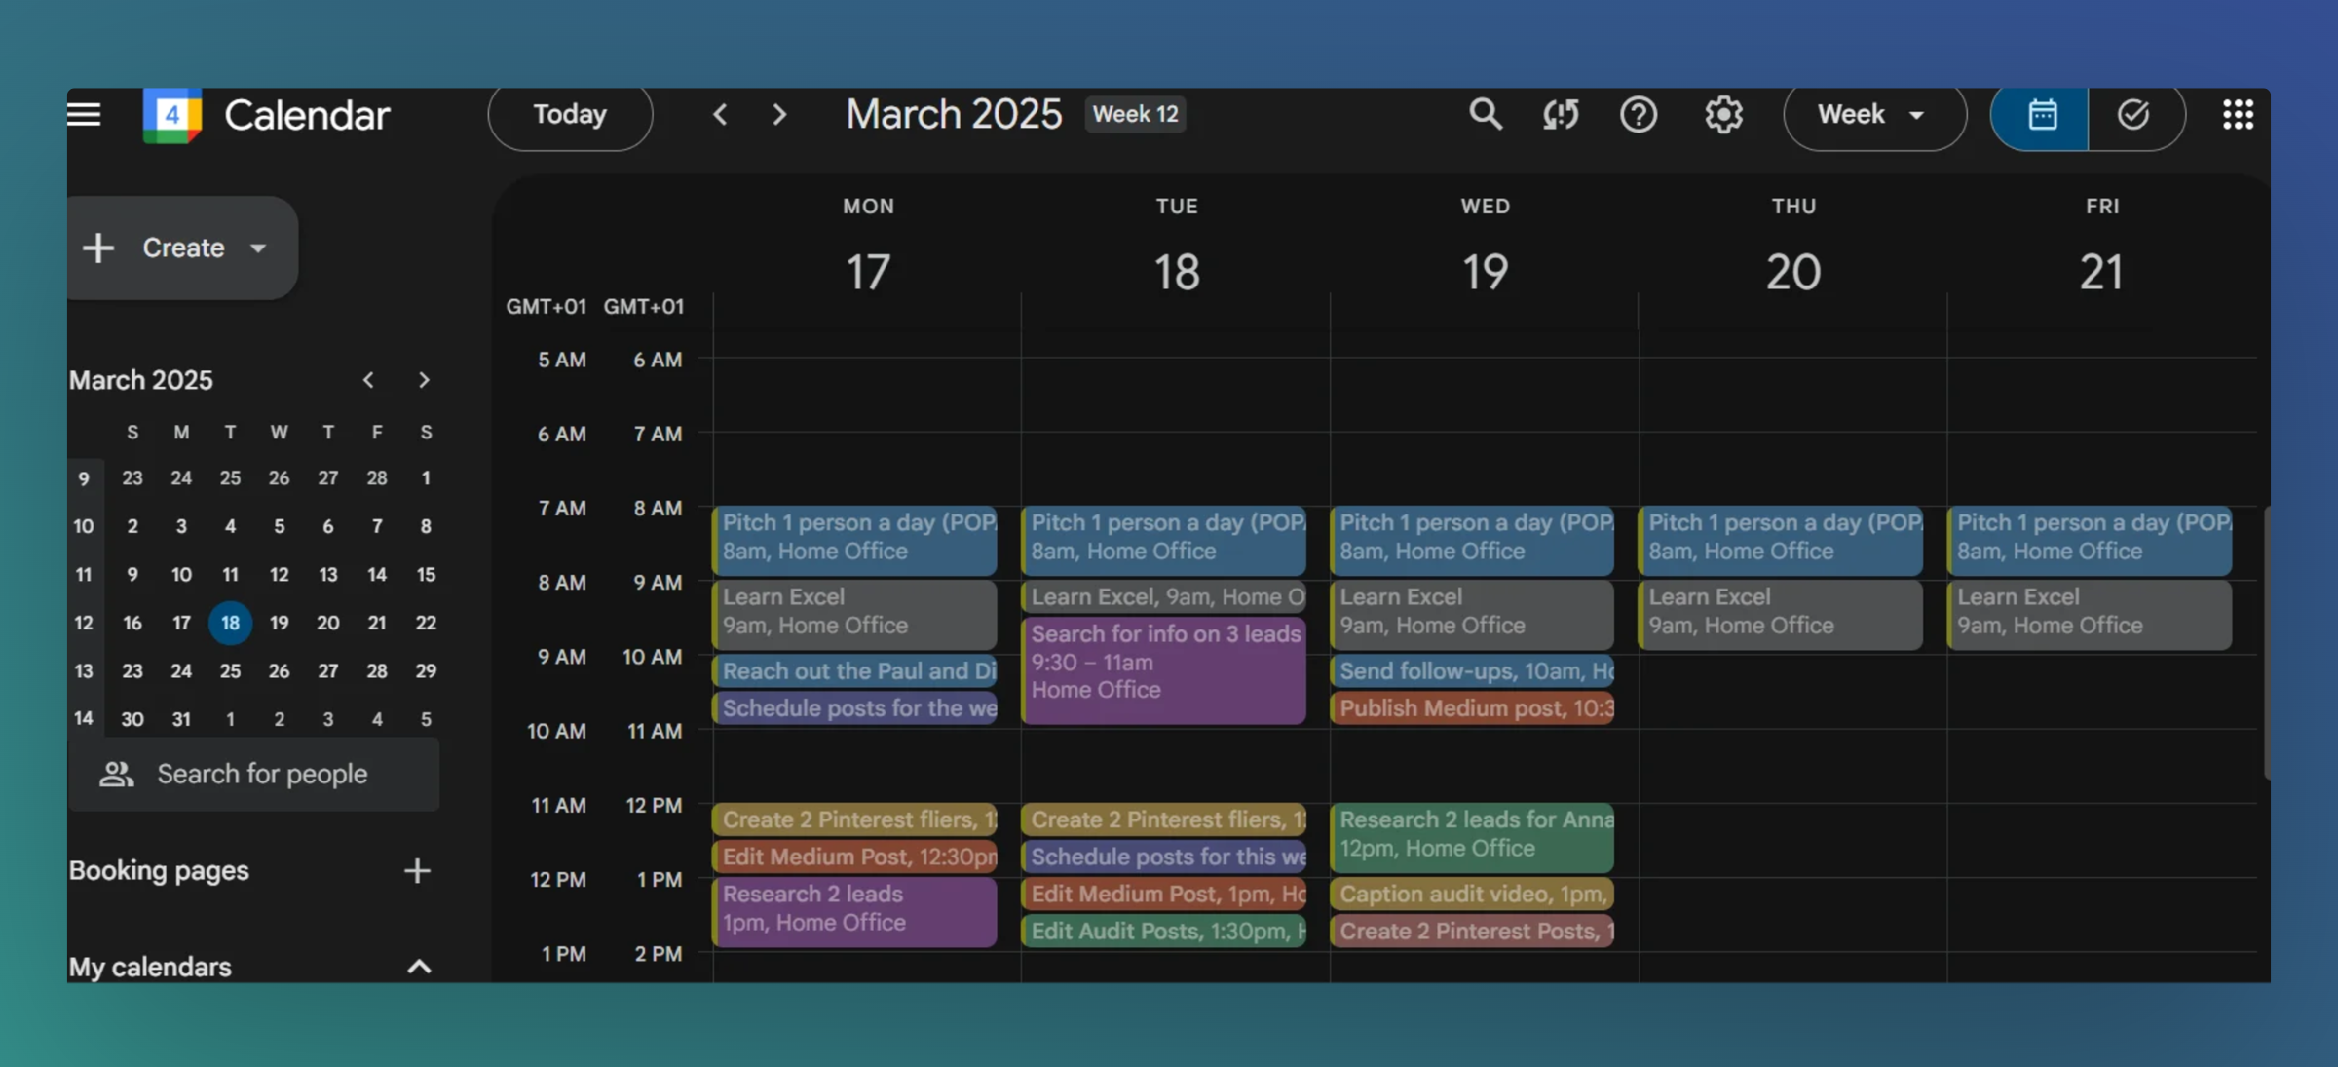This screenshot has width=2338, height=1067.
Task: Open Create 2 Pinterest Posts event
Action: (x=1472, y=931)
